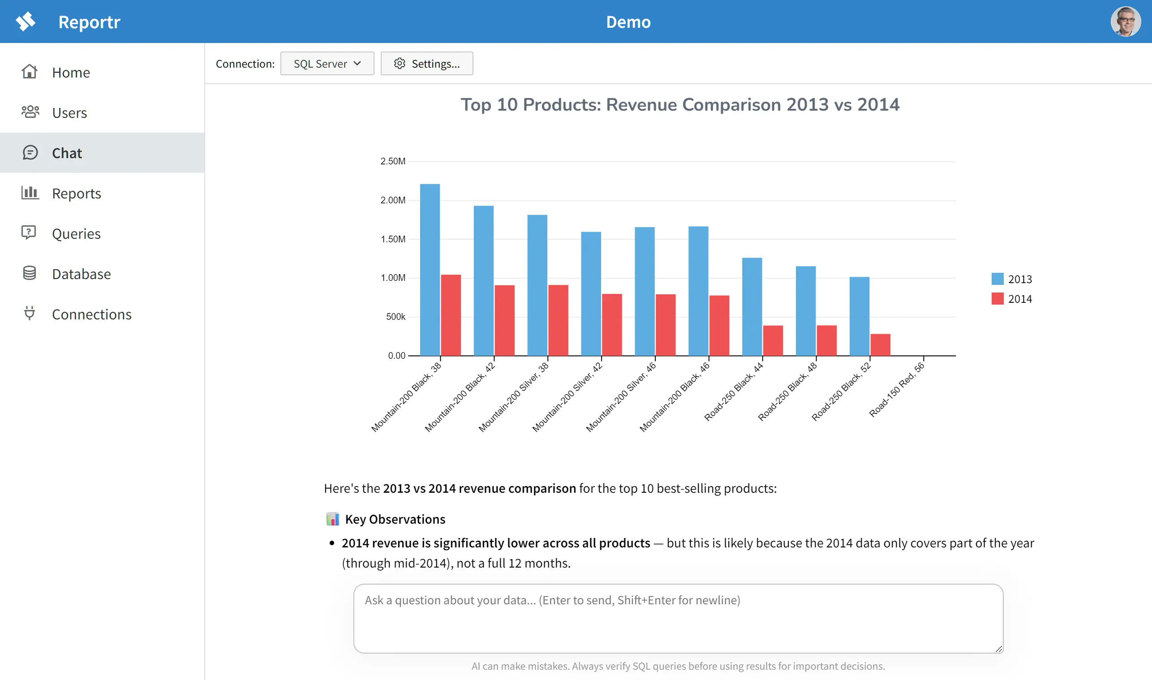Toggle the 2013 legend color swatch

(x=997, y=279)
